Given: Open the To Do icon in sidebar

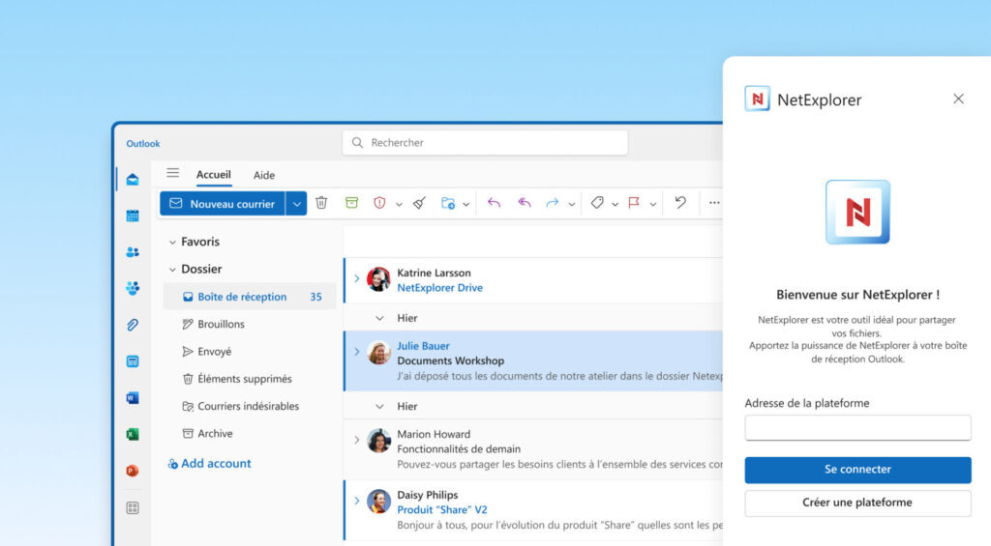Looking at the screenshot, I should [x=132, y=361].
